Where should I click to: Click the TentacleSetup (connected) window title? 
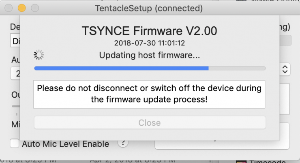(149, 8)
